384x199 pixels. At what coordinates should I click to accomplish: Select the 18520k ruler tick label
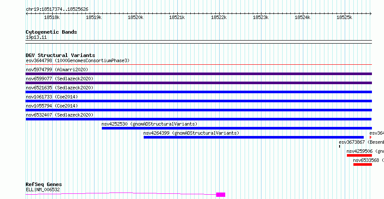(135, 17)
